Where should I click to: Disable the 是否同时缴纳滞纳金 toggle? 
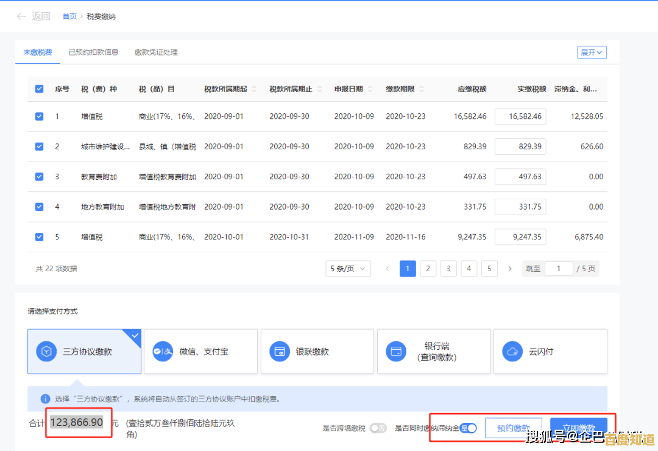[468, 428]
